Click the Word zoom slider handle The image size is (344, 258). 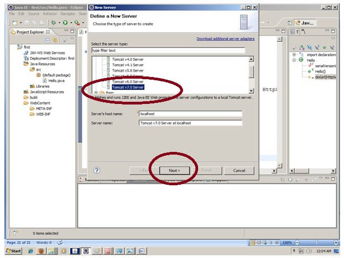coord(317,242)
